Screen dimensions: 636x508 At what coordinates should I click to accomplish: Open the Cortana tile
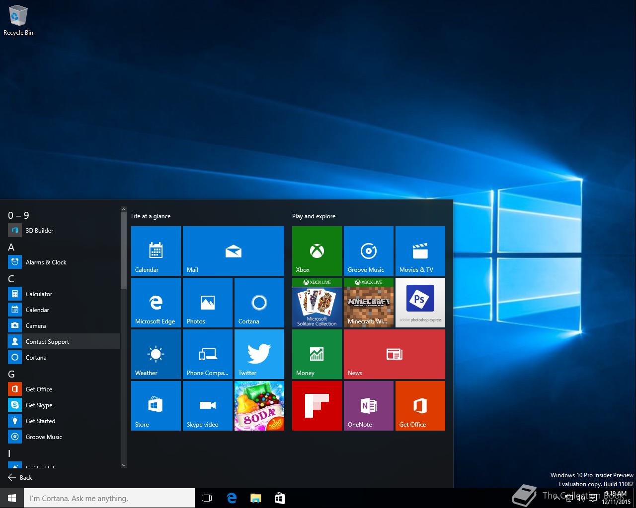(259, 303)
